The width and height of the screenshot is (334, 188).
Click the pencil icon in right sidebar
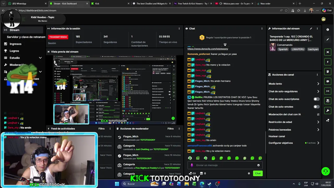(328, 39)
